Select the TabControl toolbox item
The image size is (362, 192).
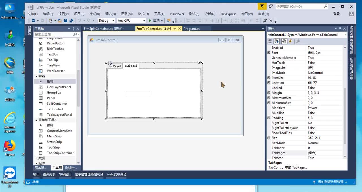coord(55,109)
